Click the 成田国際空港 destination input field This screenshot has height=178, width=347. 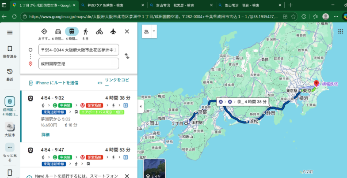pyautogui.click(x=78, y=64)
